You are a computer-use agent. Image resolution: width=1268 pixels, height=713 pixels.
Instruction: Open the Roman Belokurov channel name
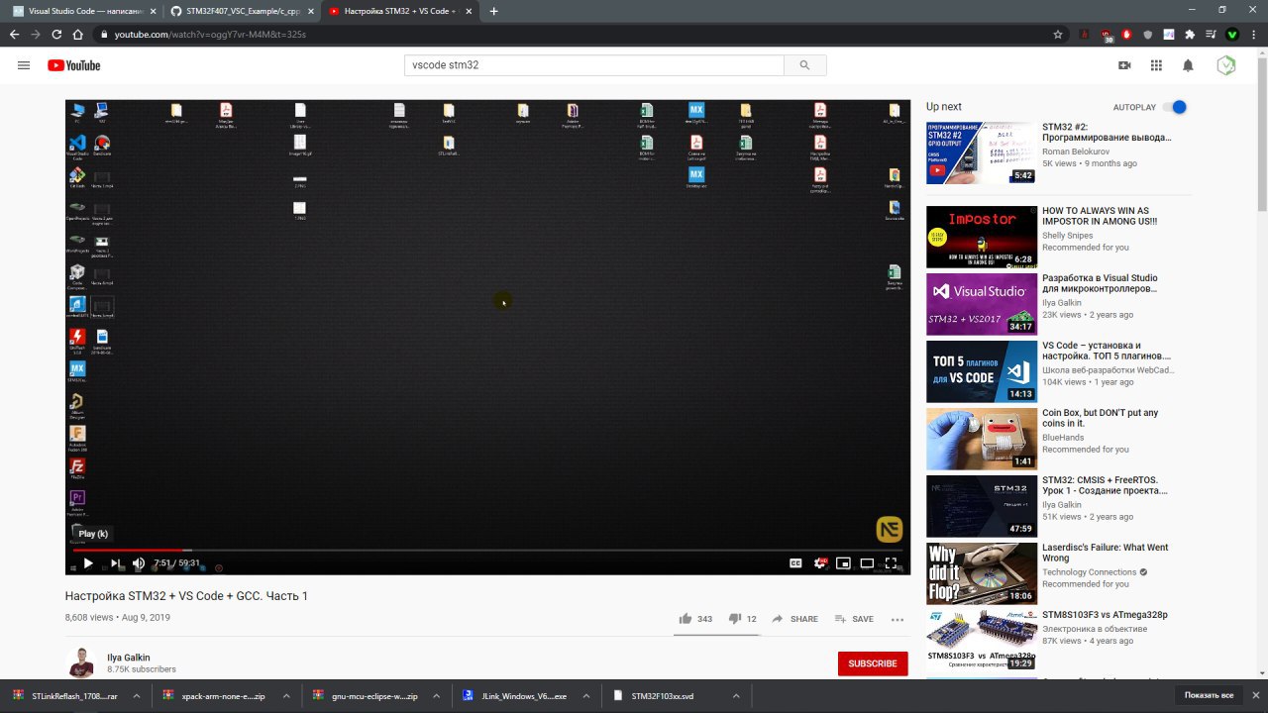[x=1077, y=152]
